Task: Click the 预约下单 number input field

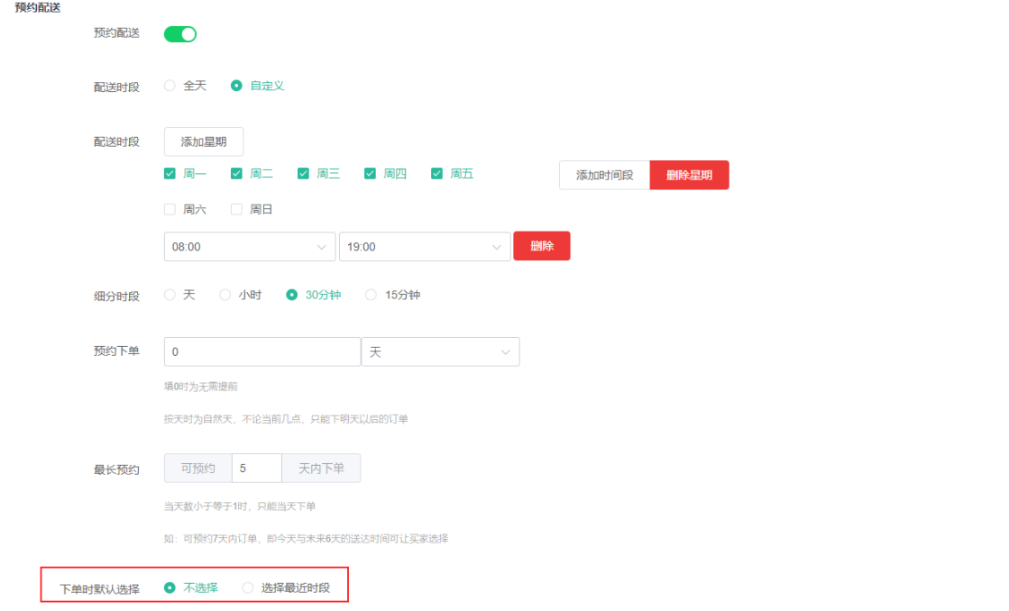Action: (261, 352)
